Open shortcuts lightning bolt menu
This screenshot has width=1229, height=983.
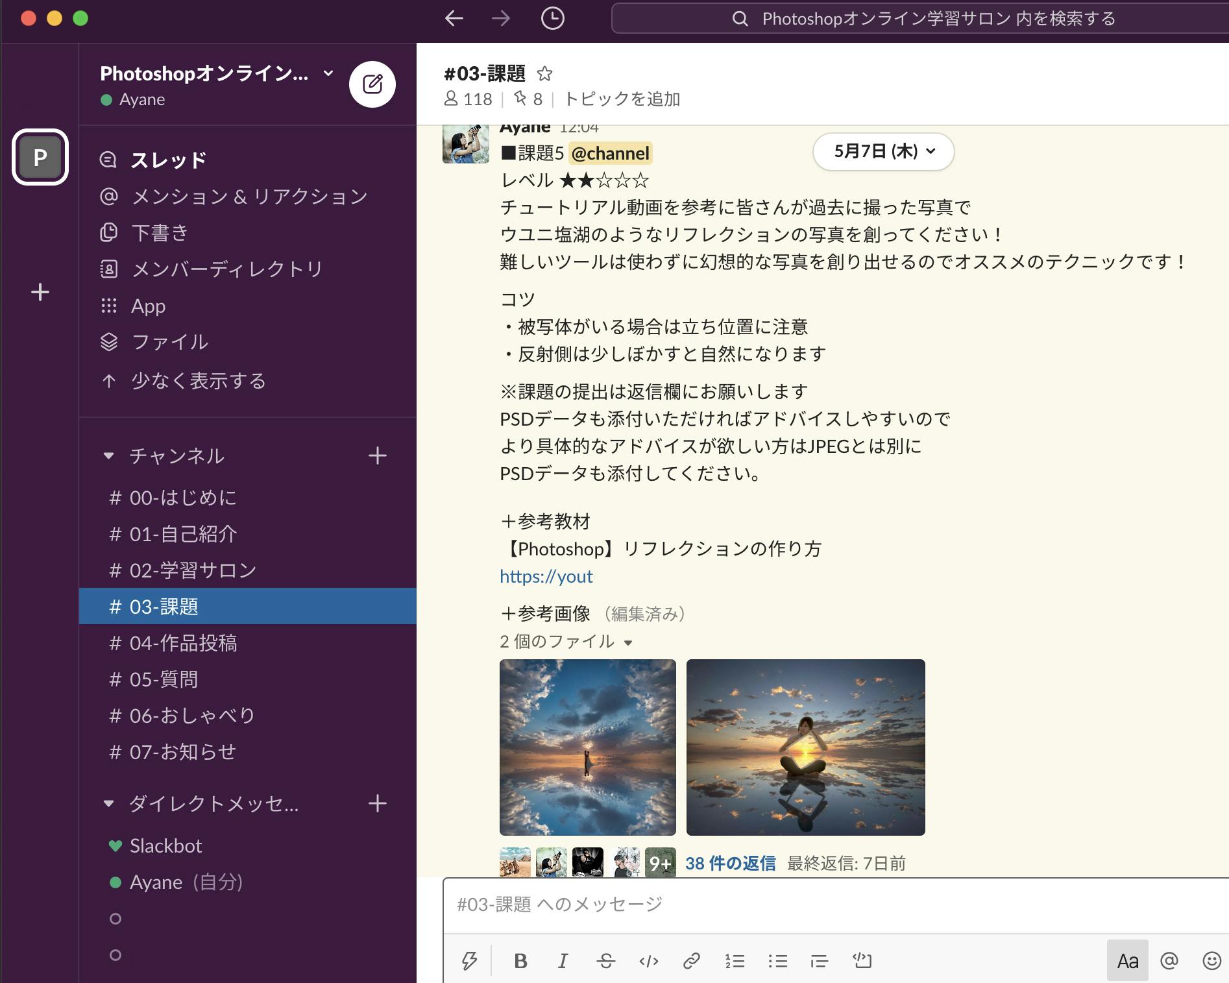[469, 961]
